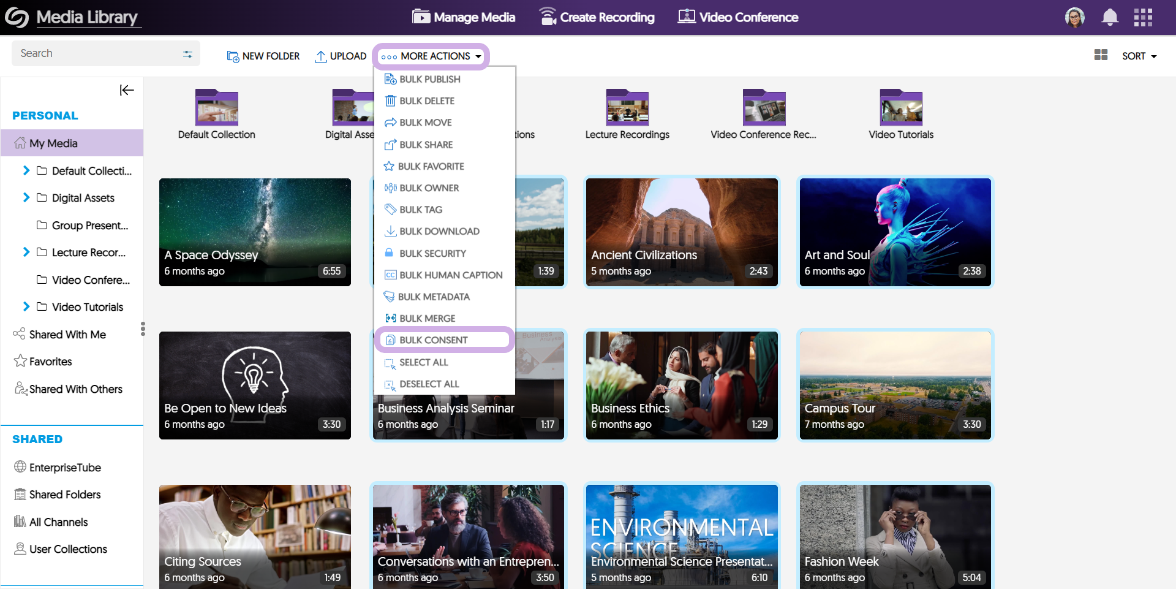The height and width of the screenshot is (589, 1176).
Task: Expand the Video Tutorials tree folder
Action: [26, 306]
